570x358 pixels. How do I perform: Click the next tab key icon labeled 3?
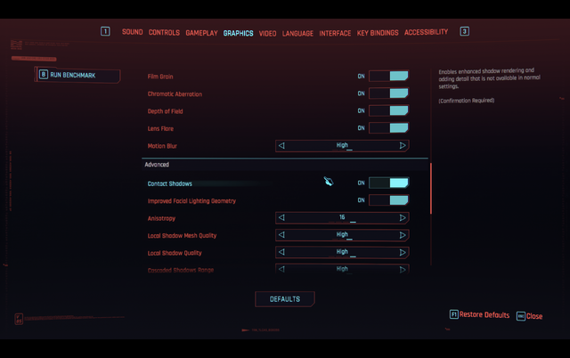pos(464,31)
